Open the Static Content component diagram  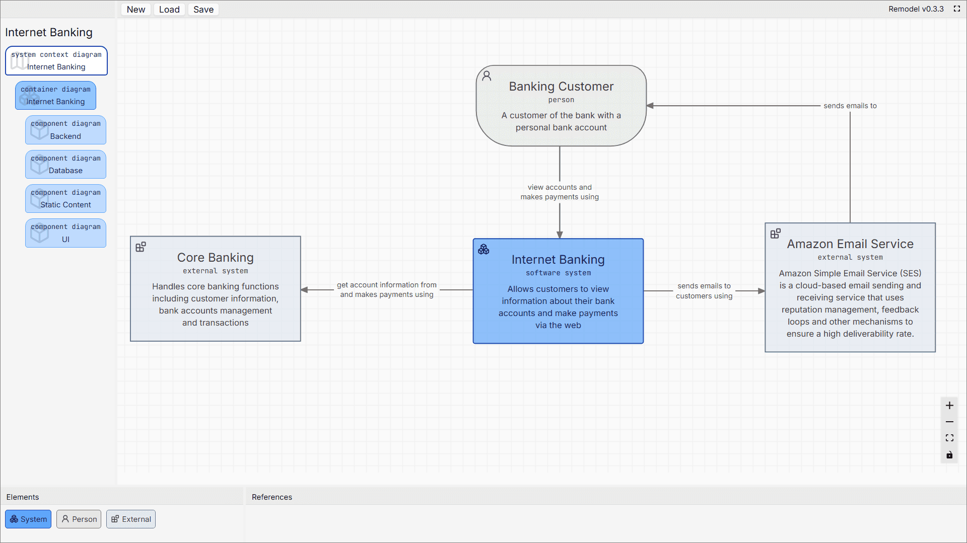pos(65,199)
